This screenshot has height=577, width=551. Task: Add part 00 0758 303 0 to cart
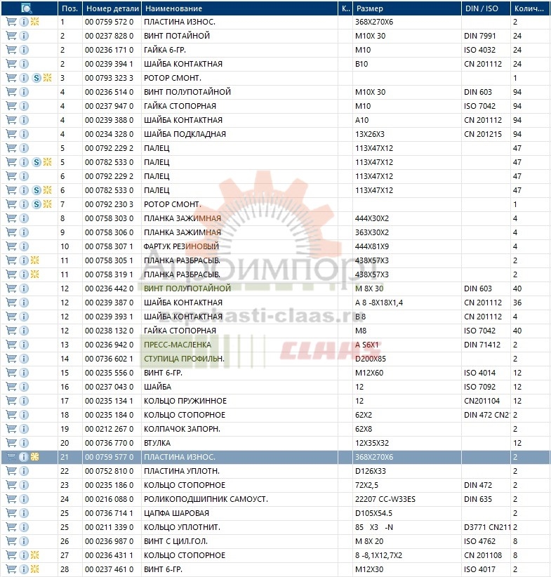11,218
